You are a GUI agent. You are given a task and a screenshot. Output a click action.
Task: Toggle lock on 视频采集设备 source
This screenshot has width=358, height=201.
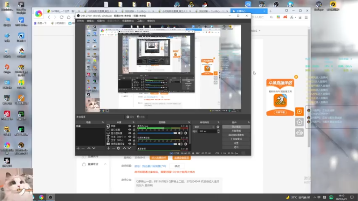(134, 144)
